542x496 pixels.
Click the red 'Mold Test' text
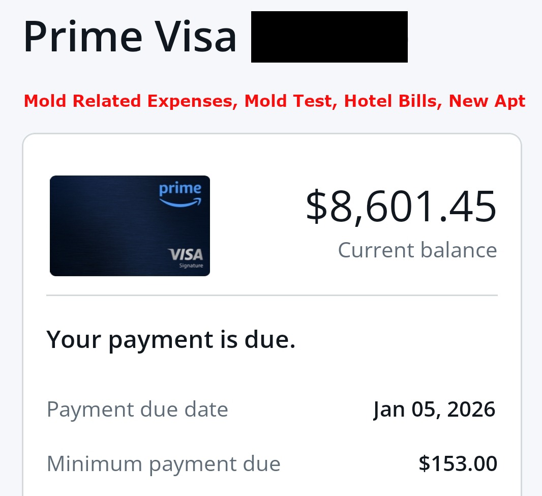[x=288, y=101]
